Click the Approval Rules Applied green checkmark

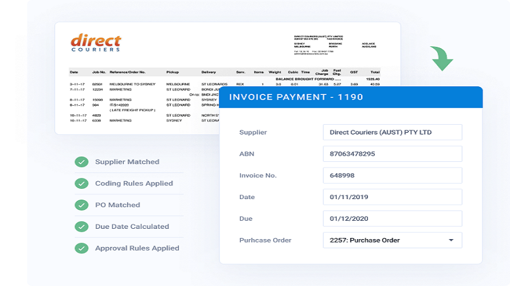81,248
